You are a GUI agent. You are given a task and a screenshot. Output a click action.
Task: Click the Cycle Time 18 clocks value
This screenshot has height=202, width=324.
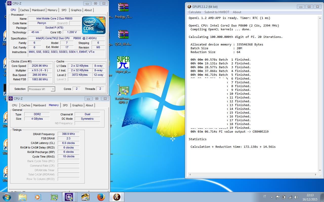[69, 157]
